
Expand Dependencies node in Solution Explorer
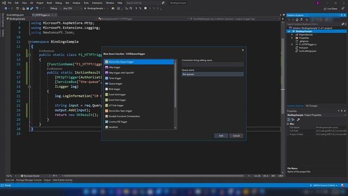tap(292, 35)
